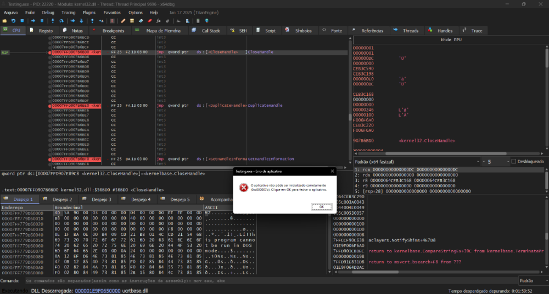Image resolution: width=549 pixels, height=294 pixels.
Task: Open the Plugins menu
Action: [88, 12]
